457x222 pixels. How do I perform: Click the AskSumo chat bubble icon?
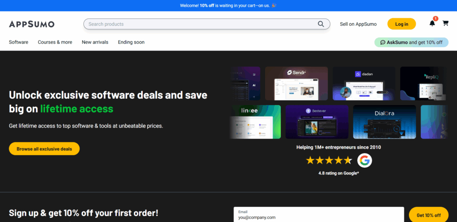(382, 42)
